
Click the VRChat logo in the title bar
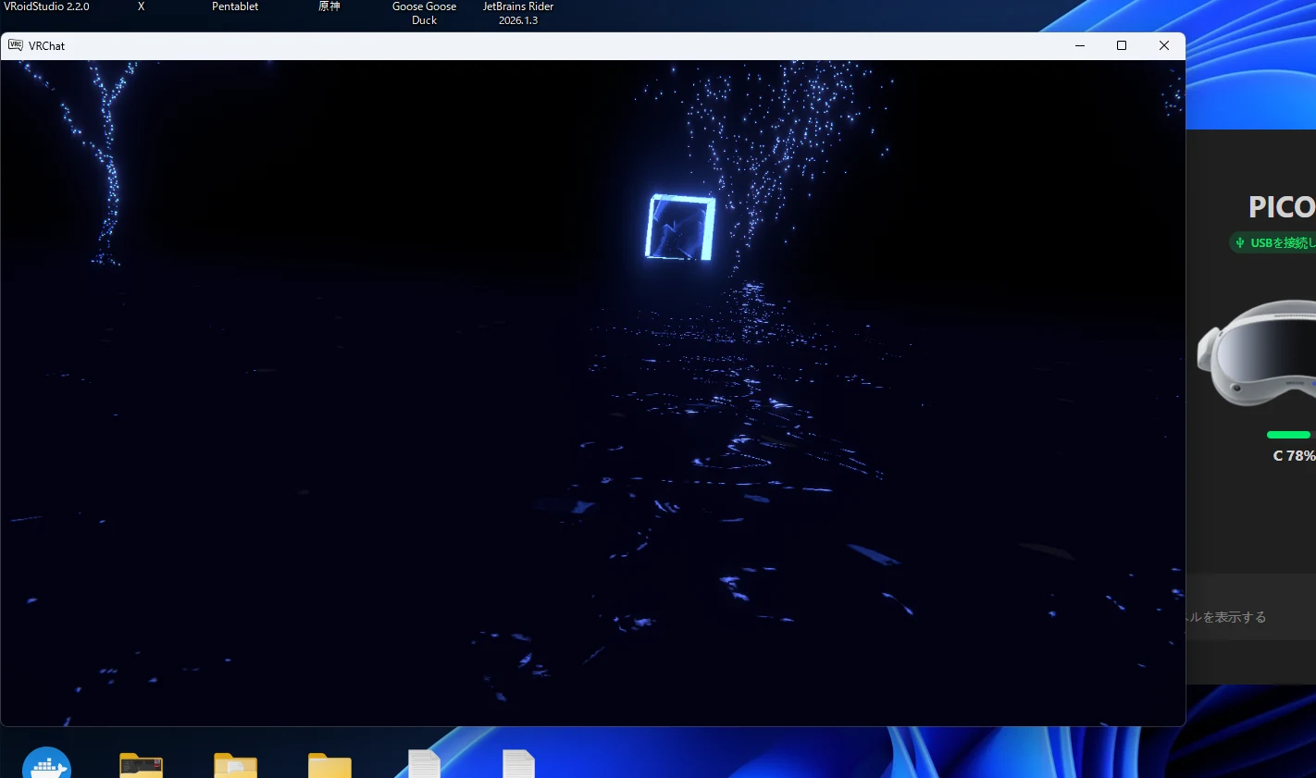coord(16,45)
